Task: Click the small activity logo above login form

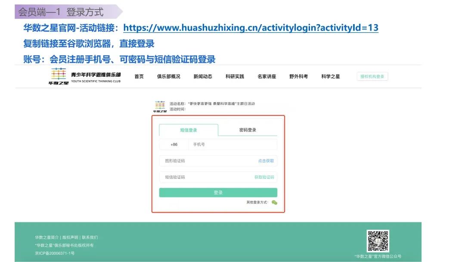Action: click(x=160, y=106)
